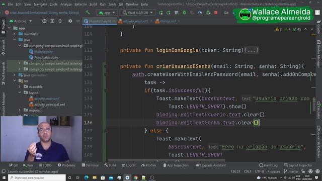Click the warnings count indicator
Screen dimensions: 322x181
tap(278, 29)
